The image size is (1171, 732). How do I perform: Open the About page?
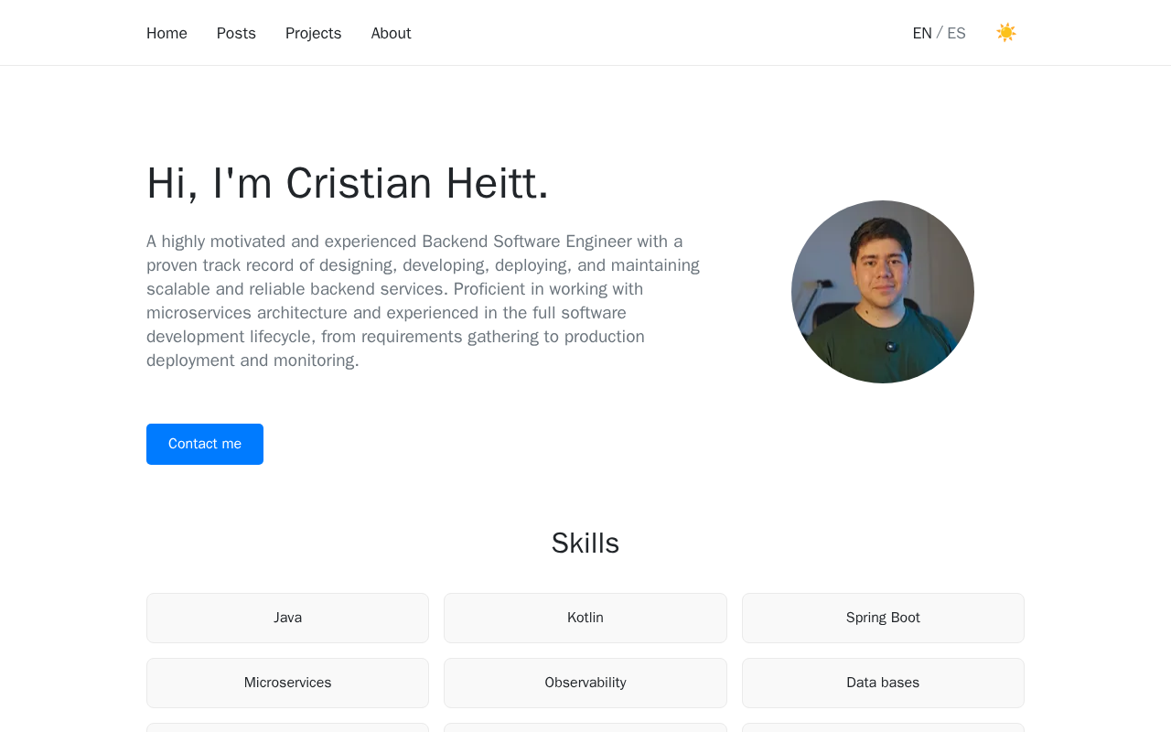click(x=391, y=34)
